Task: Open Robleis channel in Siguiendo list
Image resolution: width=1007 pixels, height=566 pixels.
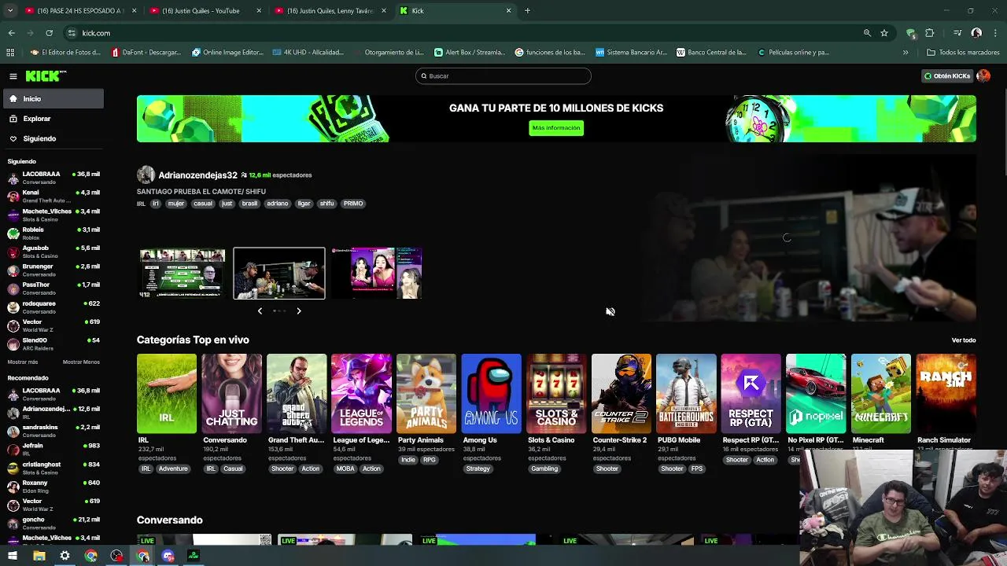Action: pos(52,233)
